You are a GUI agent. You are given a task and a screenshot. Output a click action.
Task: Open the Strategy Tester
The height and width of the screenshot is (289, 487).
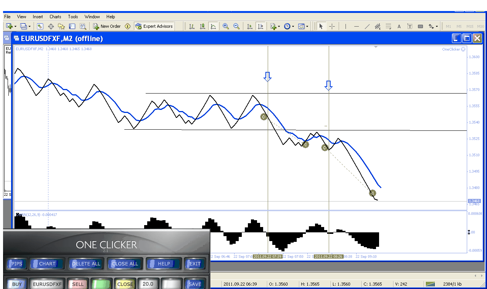[x=83, y=26]
